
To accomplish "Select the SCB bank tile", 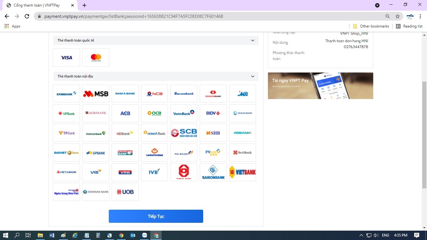I will click(183, 133).
